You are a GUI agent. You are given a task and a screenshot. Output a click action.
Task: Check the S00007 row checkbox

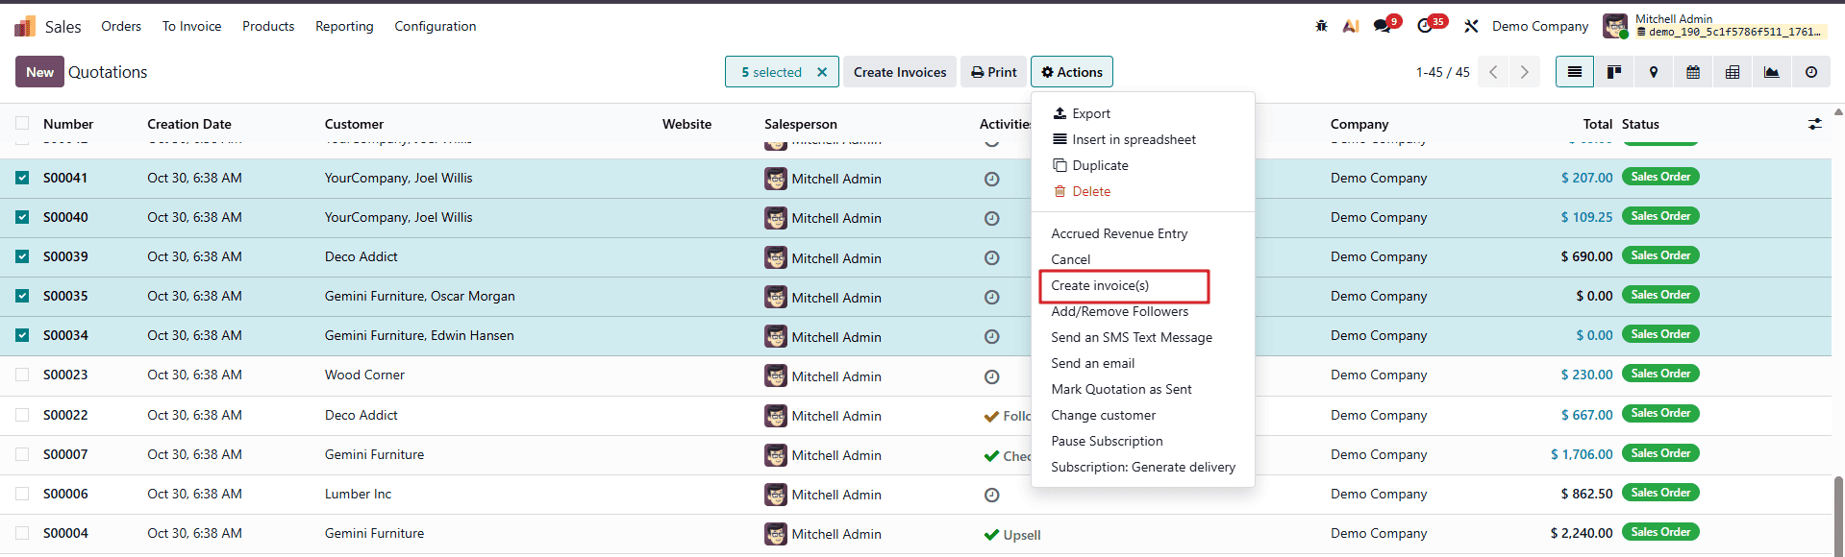click(22, 454)
